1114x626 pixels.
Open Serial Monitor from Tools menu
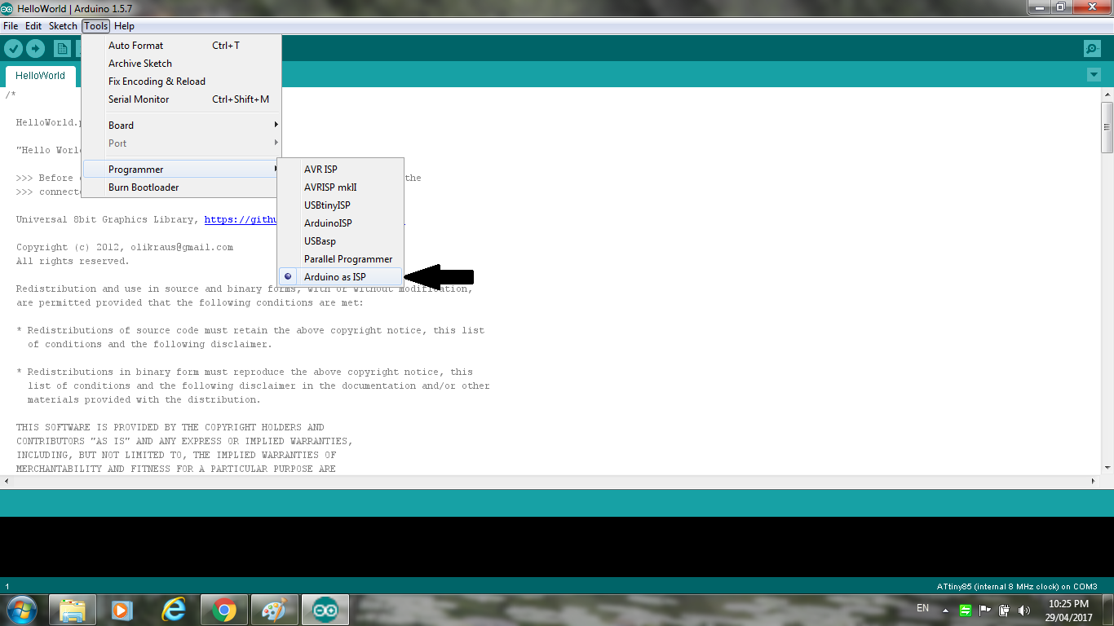181,99
